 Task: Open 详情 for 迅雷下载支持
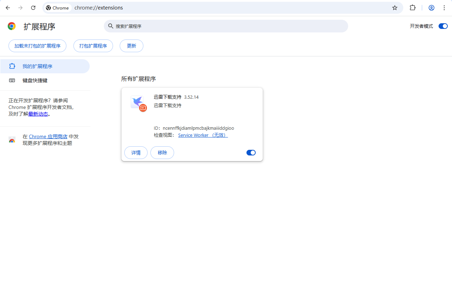(136, 153)
